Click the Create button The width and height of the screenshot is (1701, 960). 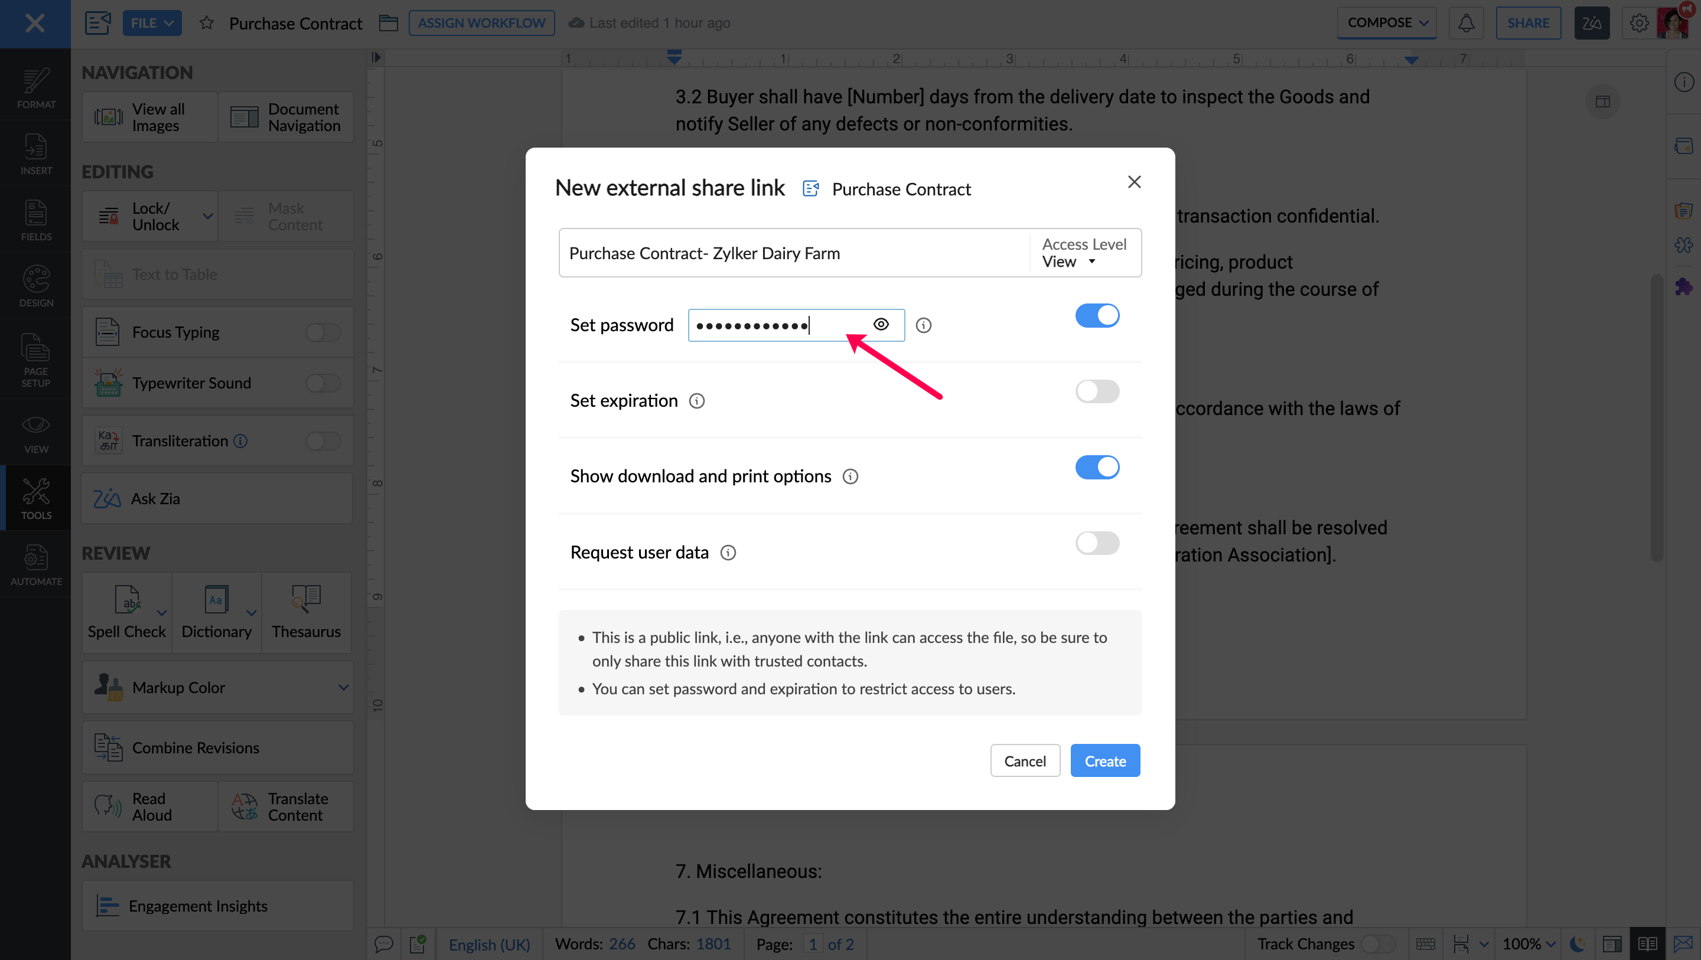1104,761
